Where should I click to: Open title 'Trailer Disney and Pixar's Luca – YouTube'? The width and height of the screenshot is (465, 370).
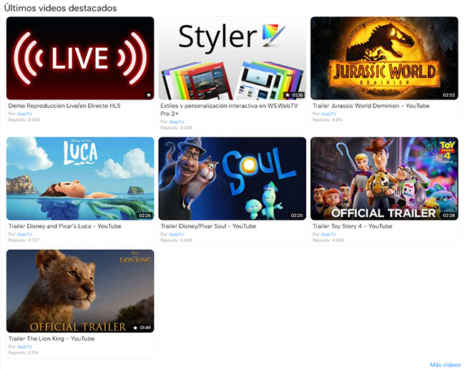(x=64, y=226)
